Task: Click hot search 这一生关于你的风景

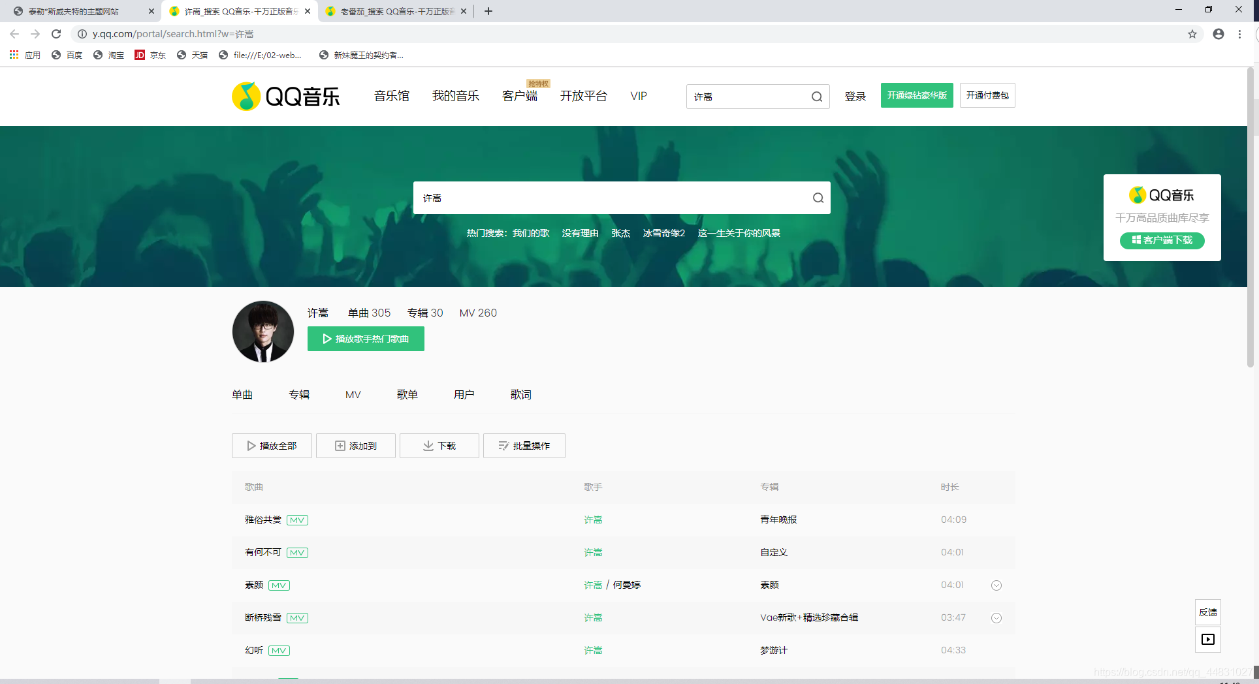Action: click(739, 233)
